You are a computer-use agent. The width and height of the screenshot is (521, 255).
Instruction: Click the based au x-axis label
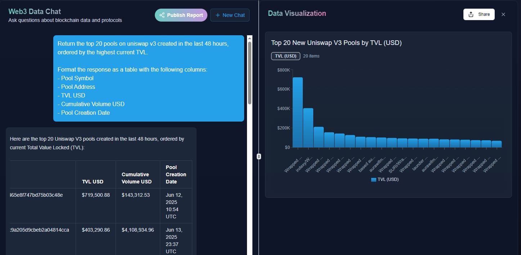tap(367, 164)
